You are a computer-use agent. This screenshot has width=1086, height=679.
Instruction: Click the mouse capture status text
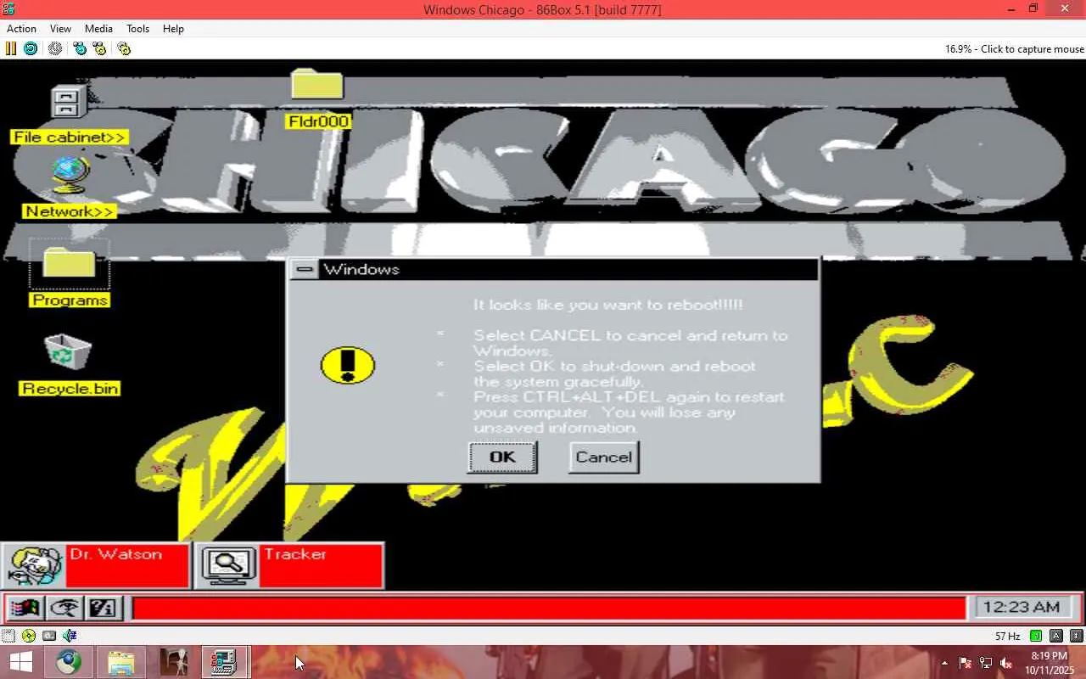1015,49
